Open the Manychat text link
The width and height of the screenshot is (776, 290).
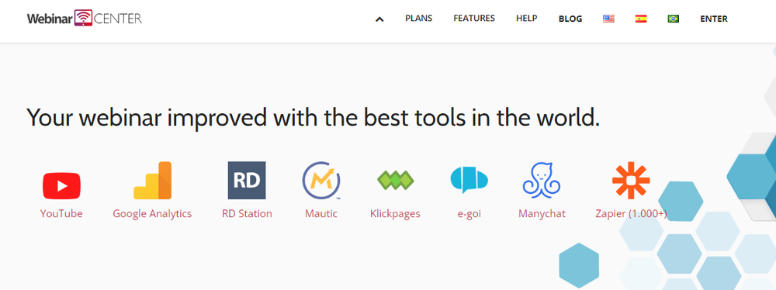click(x=542, y=214)
